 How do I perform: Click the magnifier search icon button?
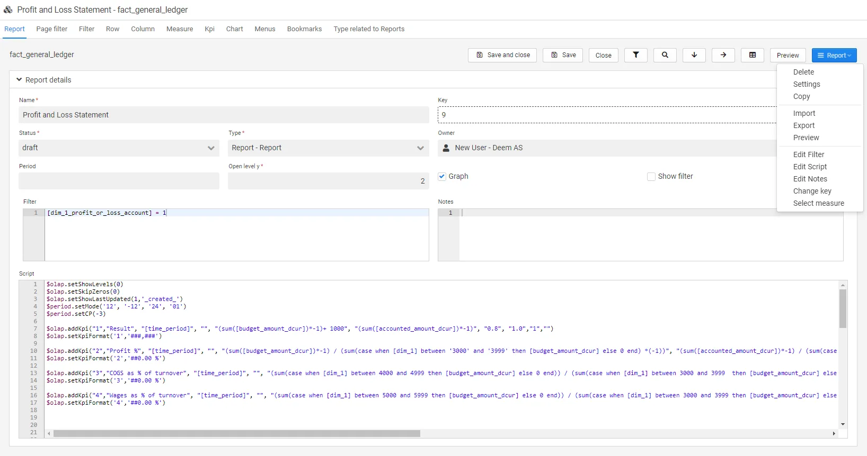[x=665, y=55]
